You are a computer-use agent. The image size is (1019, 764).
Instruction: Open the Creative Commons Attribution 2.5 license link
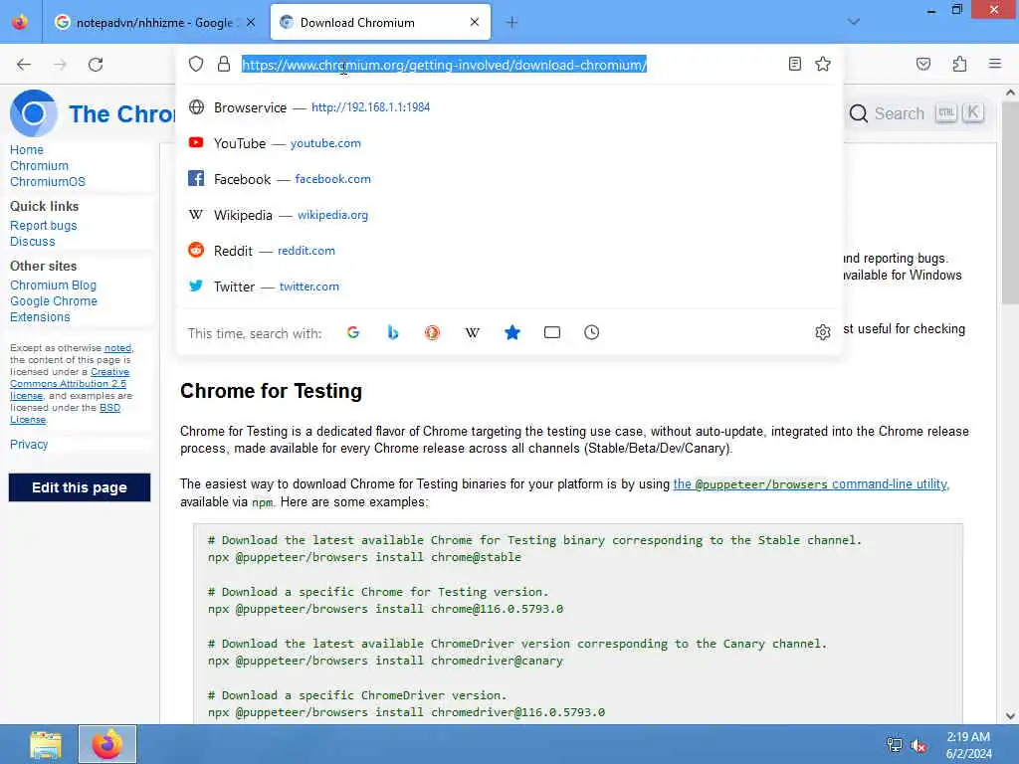(x=69, y=383)
